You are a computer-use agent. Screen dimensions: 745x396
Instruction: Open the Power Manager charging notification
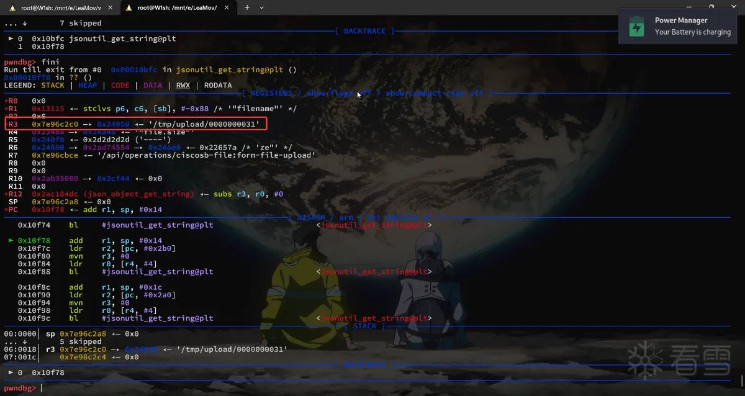tap(681, 26)
